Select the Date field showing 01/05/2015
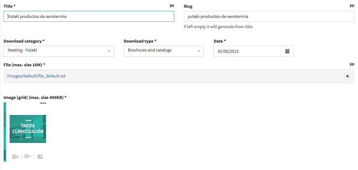The image size is (358, 170). coord(247,51)
